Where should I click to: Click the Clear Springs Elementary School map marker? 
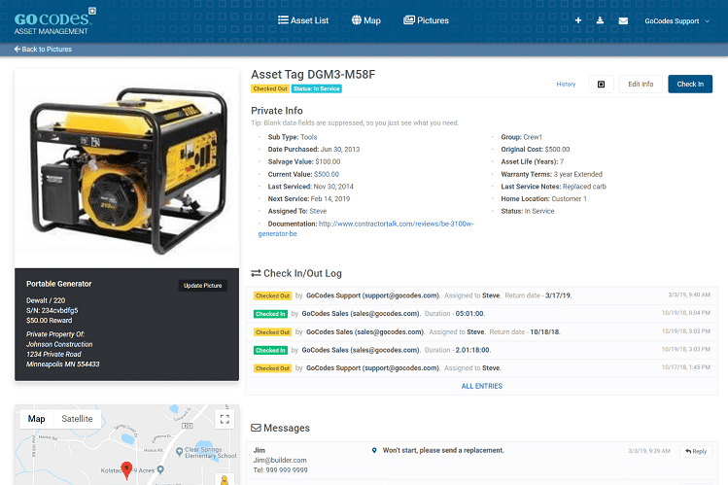[179, 452]
